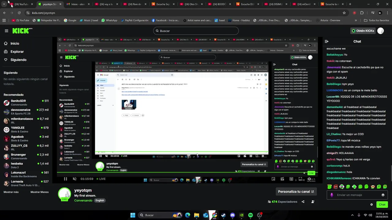This screenshot has height=220, width=392.
Task: Click the user icon next to share
Action: (x=313, y=202)
